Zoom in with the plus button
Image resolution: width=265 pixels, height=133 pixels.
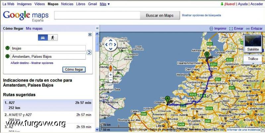(x=111, y=75)
